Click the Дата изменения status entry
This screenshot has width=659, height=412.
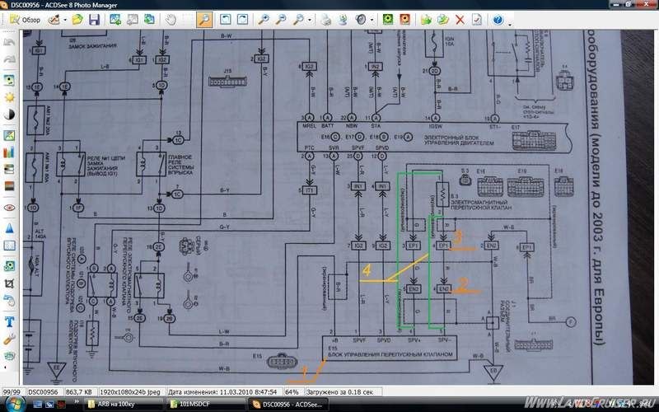tap(222, 392)
